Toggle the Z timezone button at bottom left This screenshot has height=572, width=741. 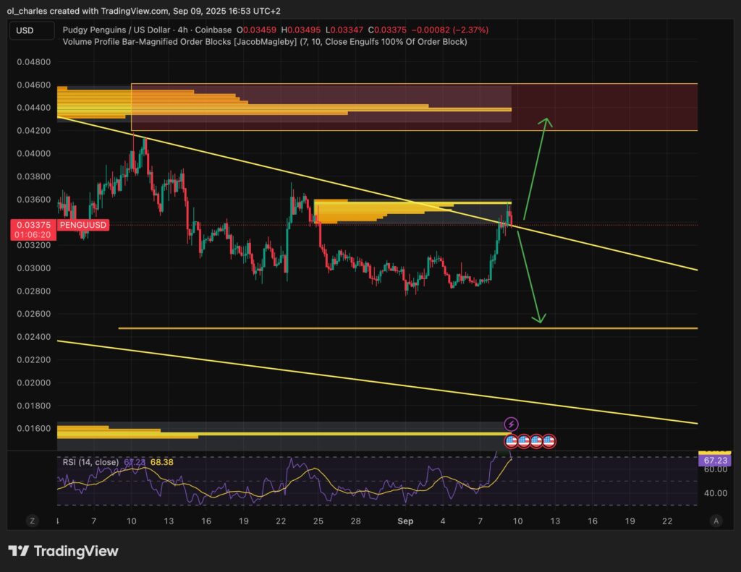coord(33,521)
